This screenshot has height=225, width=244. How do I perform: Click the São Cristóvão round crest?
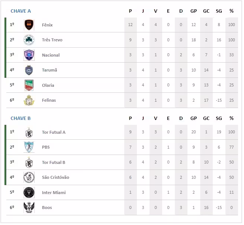pos(29,177)
